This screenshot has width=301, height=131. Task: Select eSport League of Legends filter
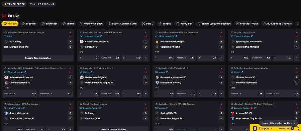(x=214, y=24)
